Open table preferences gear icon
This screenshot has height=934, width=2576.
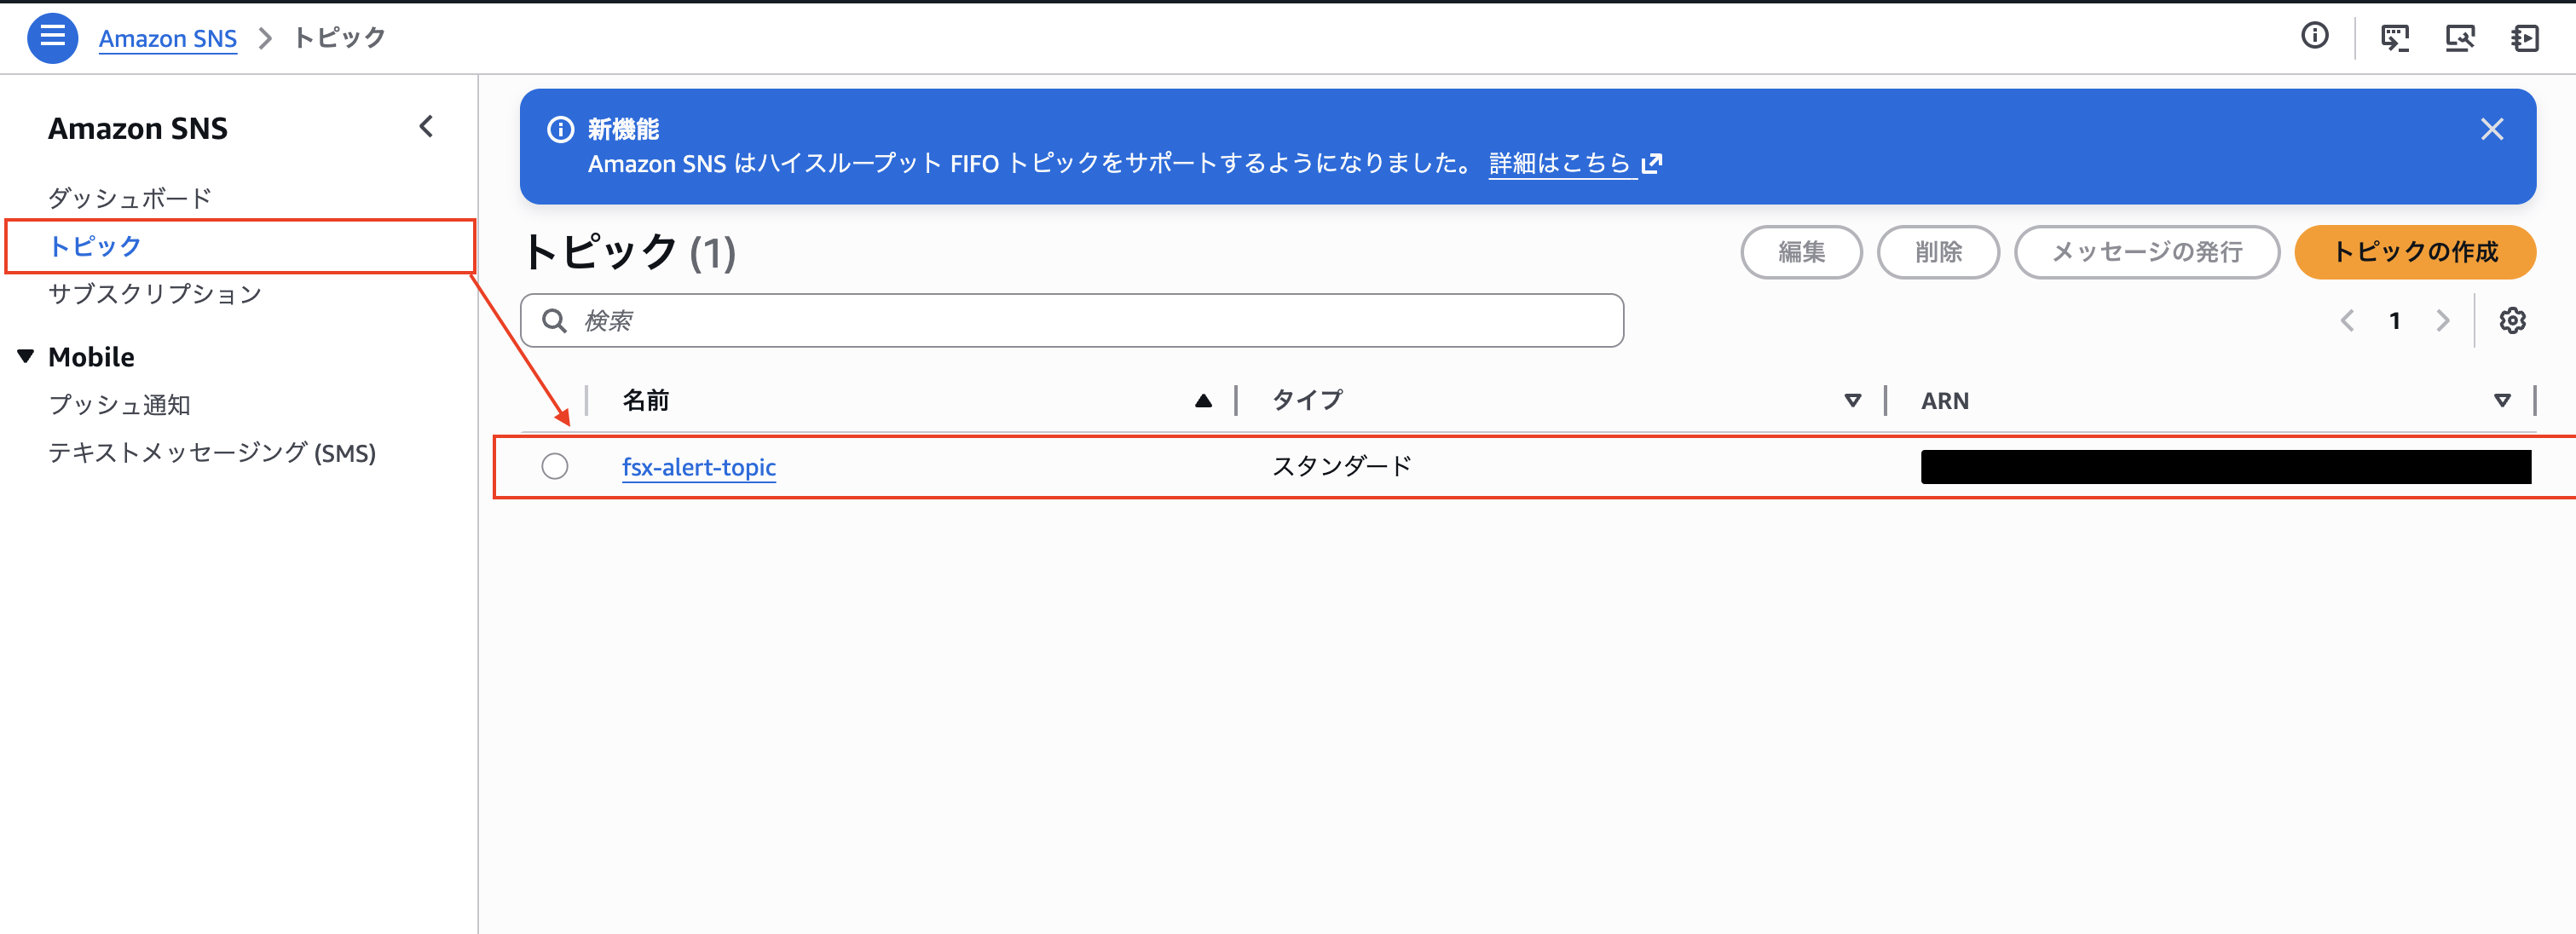(2512, 321)
